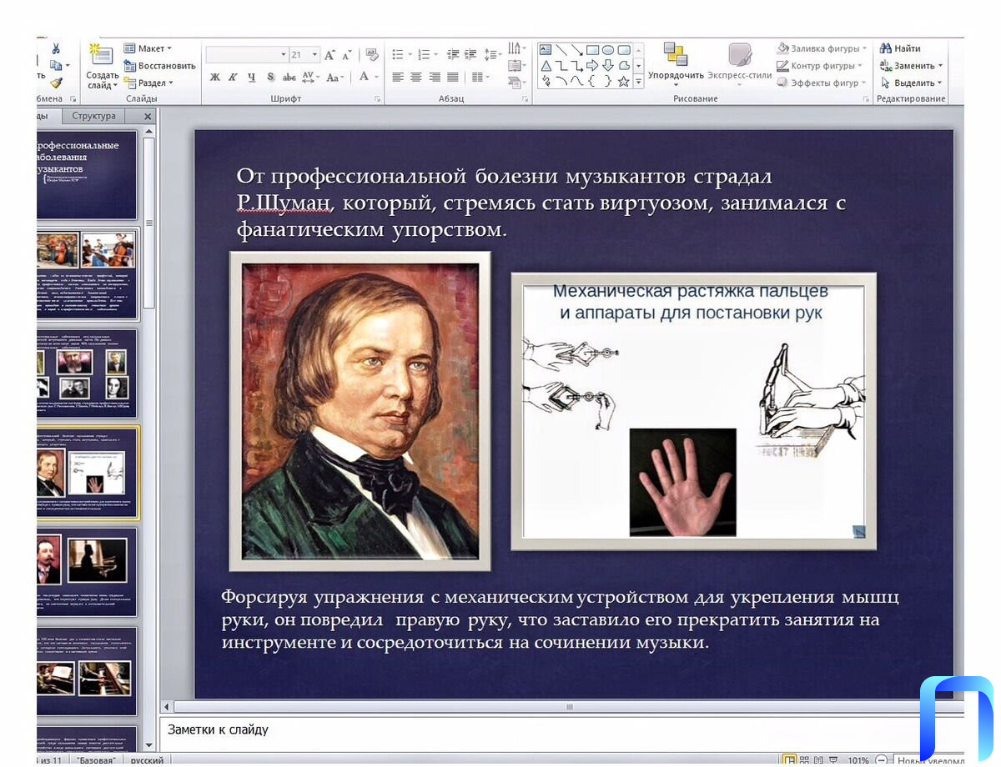Align text left
1001x767 pixels.
tap(398, 77)
